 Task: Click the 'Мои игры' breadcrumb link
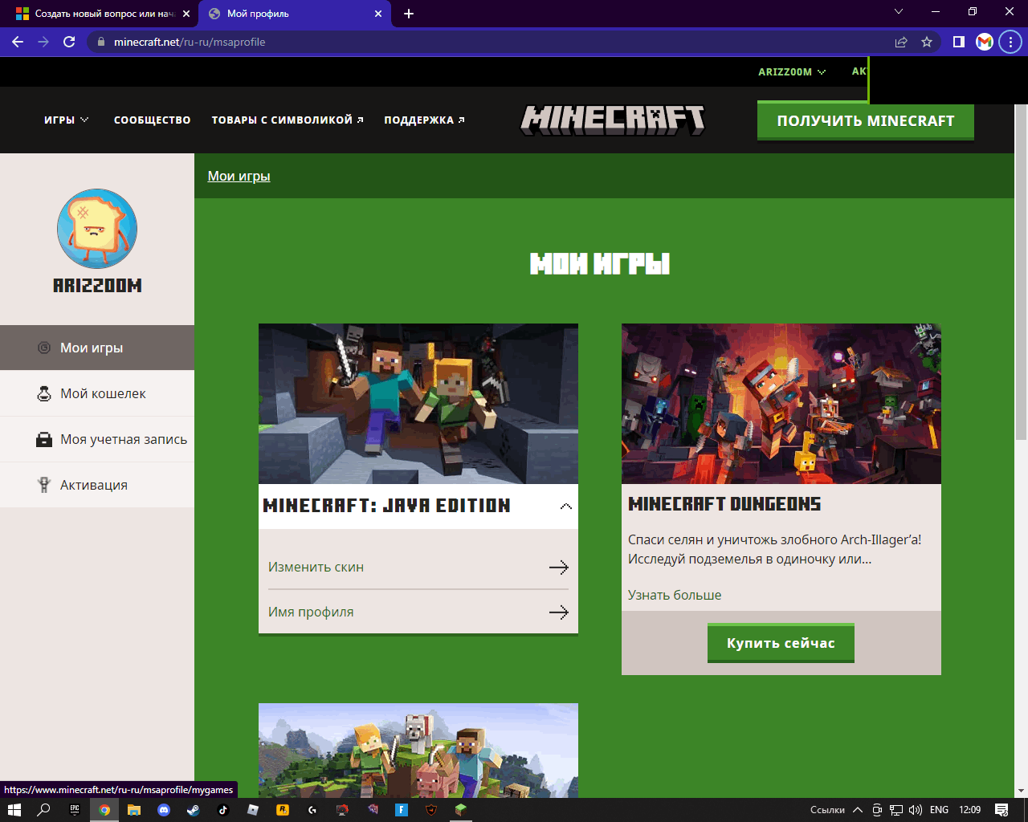pyautogui.click(x=239, y=176)
